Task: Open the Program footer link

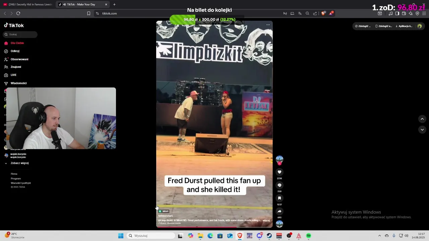Action: tap(16, 178)
